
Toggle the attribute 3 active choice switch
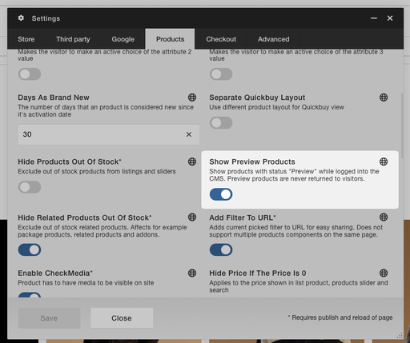point(221,74)
